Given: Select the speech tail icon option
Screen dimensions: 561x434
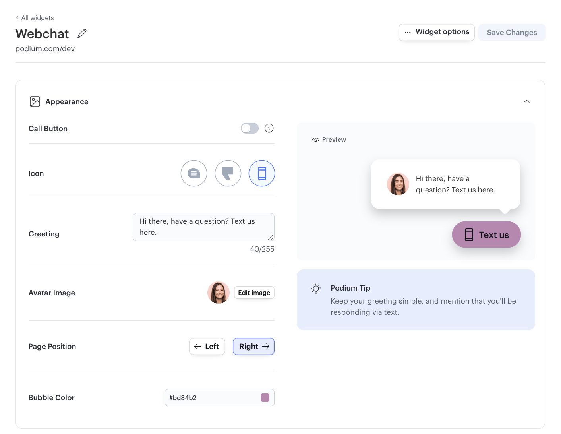Looking at the screenshot, I should [228, 173].
